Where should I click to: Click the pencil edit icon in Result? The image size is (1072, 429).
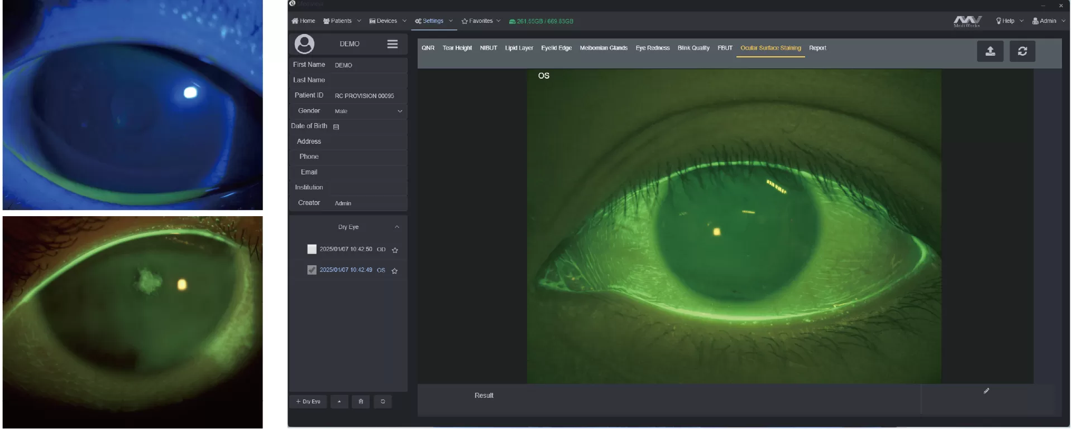pos(987,391)
